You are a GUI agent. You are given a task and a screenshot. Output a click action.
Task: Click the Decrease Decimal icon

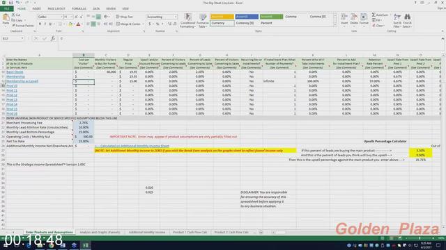(175, 24)
